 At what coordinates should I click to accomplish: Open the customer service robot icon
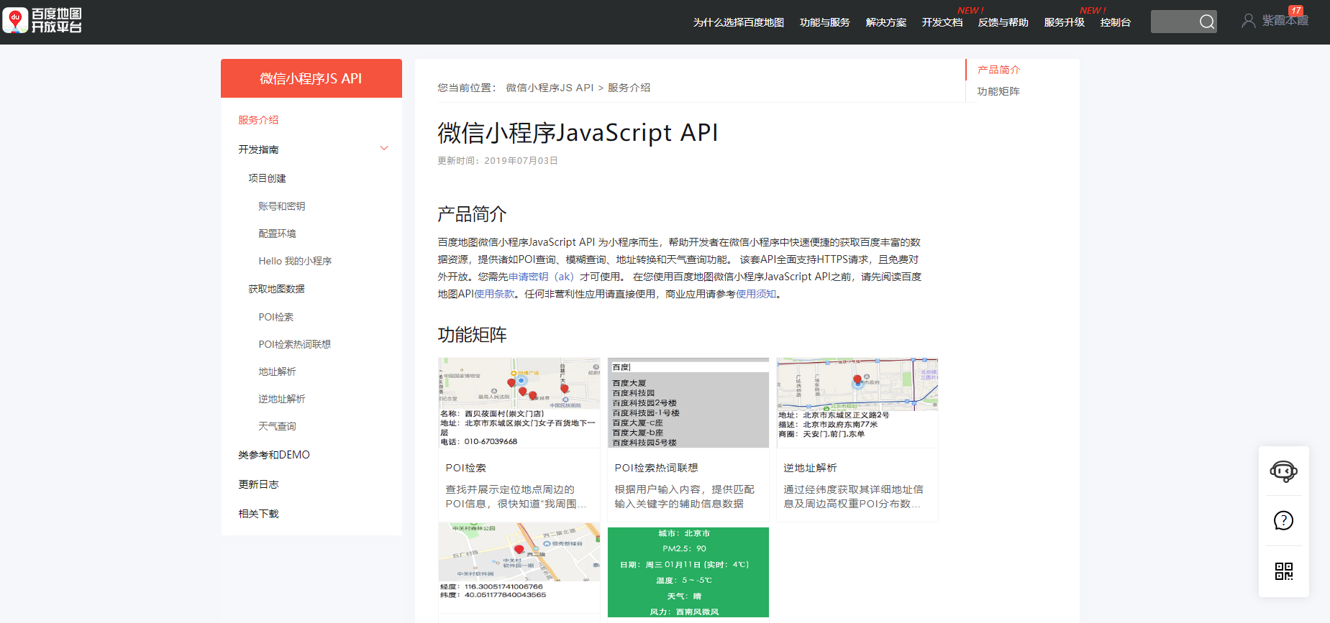point(1283,471)
